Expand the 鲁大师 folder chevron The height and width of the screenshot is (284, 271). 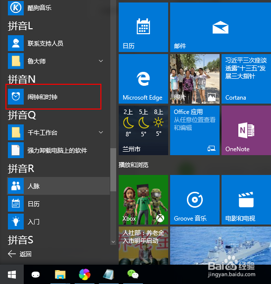(101, 61)
